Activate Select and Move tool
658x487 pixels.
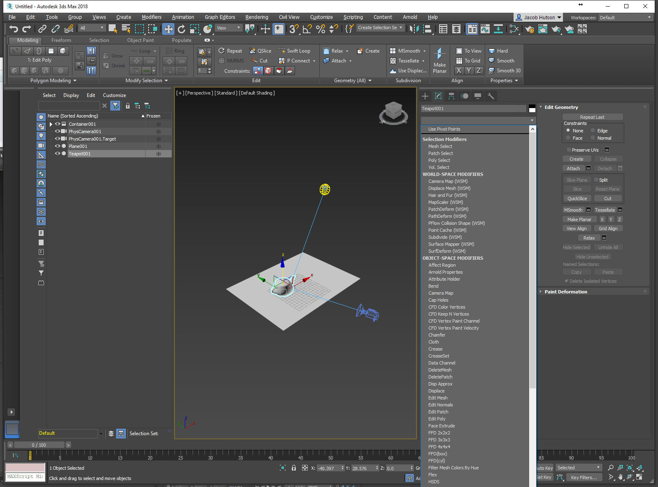(168, 29)
